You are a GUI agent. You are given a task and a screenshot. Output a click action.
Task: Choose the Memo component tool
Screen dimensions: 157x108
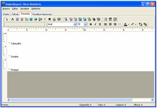click(17, 19)
